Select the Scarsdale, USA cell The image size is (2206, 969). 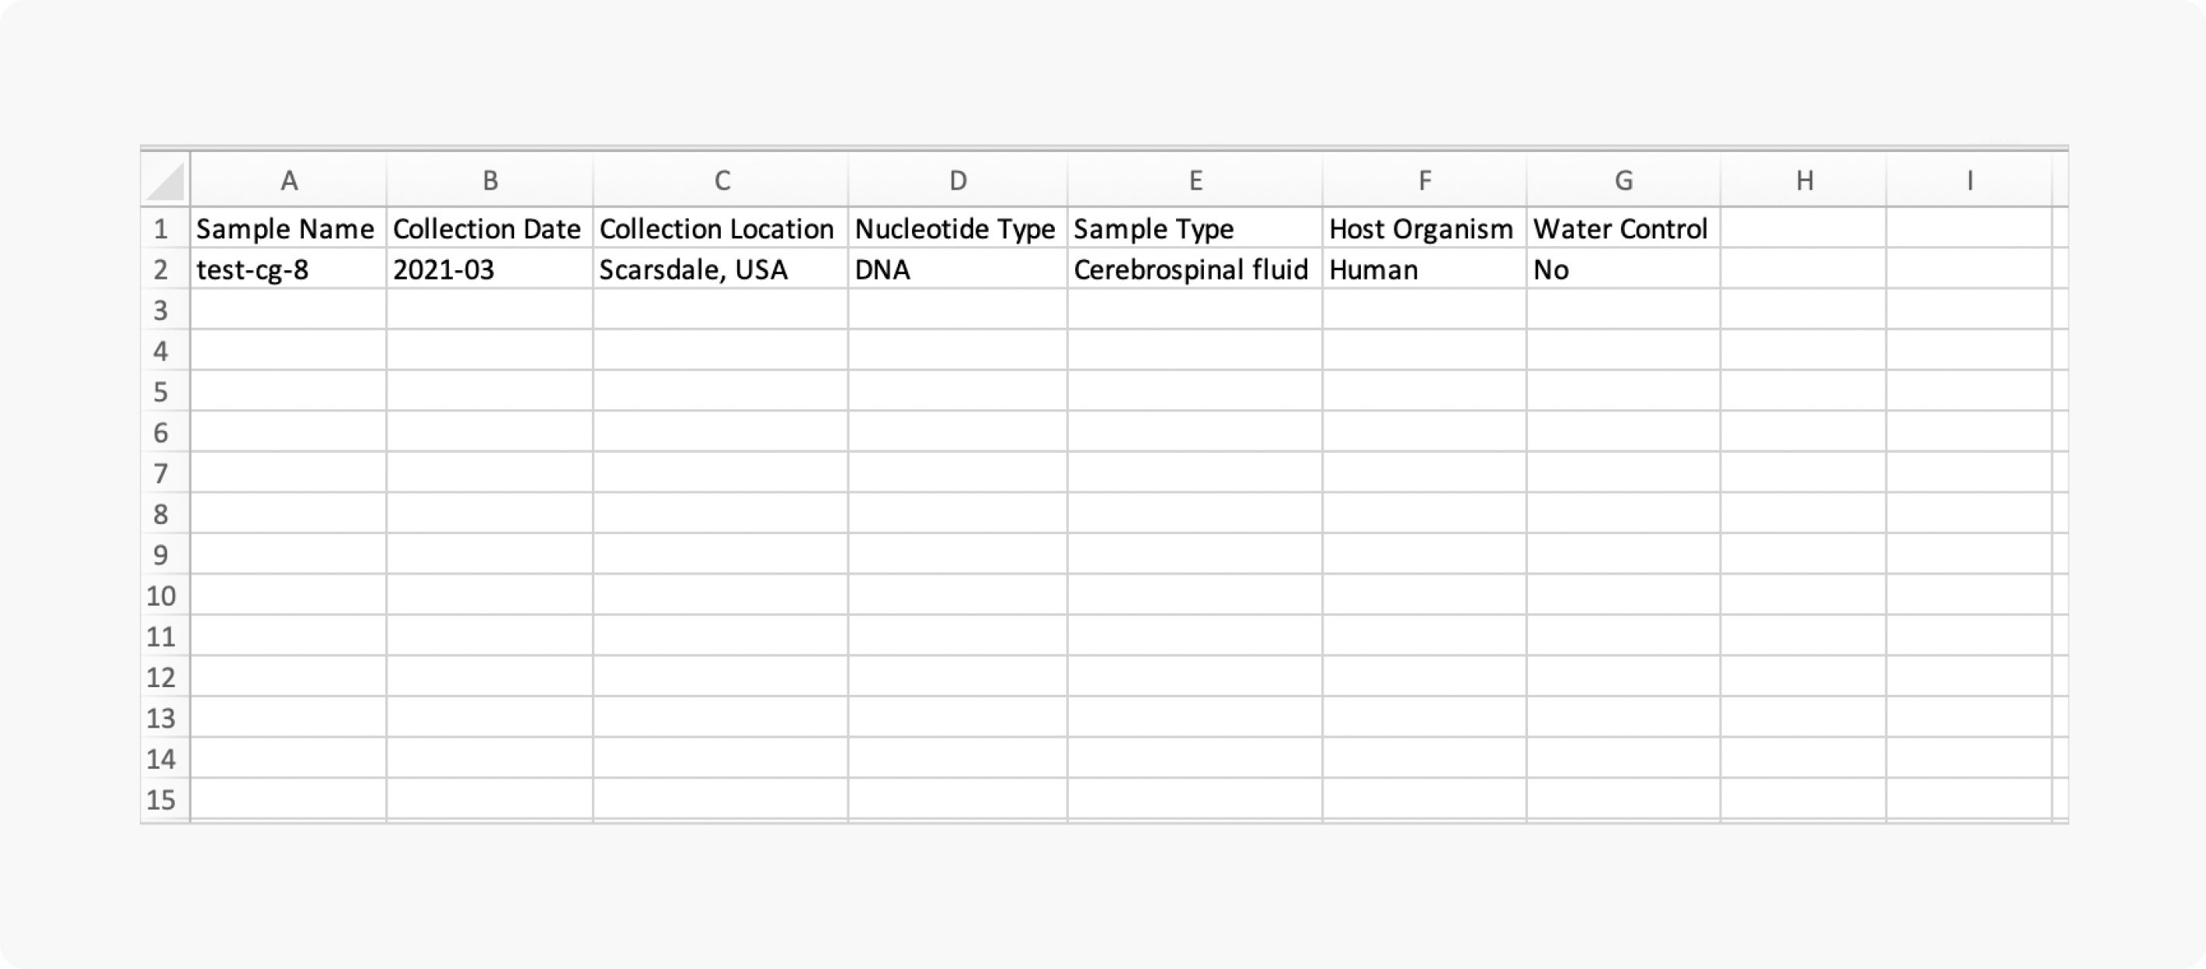(721, 269)
